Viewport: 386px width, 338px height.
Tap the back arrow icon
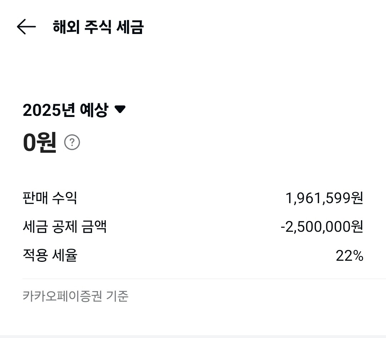click(26, 27)
